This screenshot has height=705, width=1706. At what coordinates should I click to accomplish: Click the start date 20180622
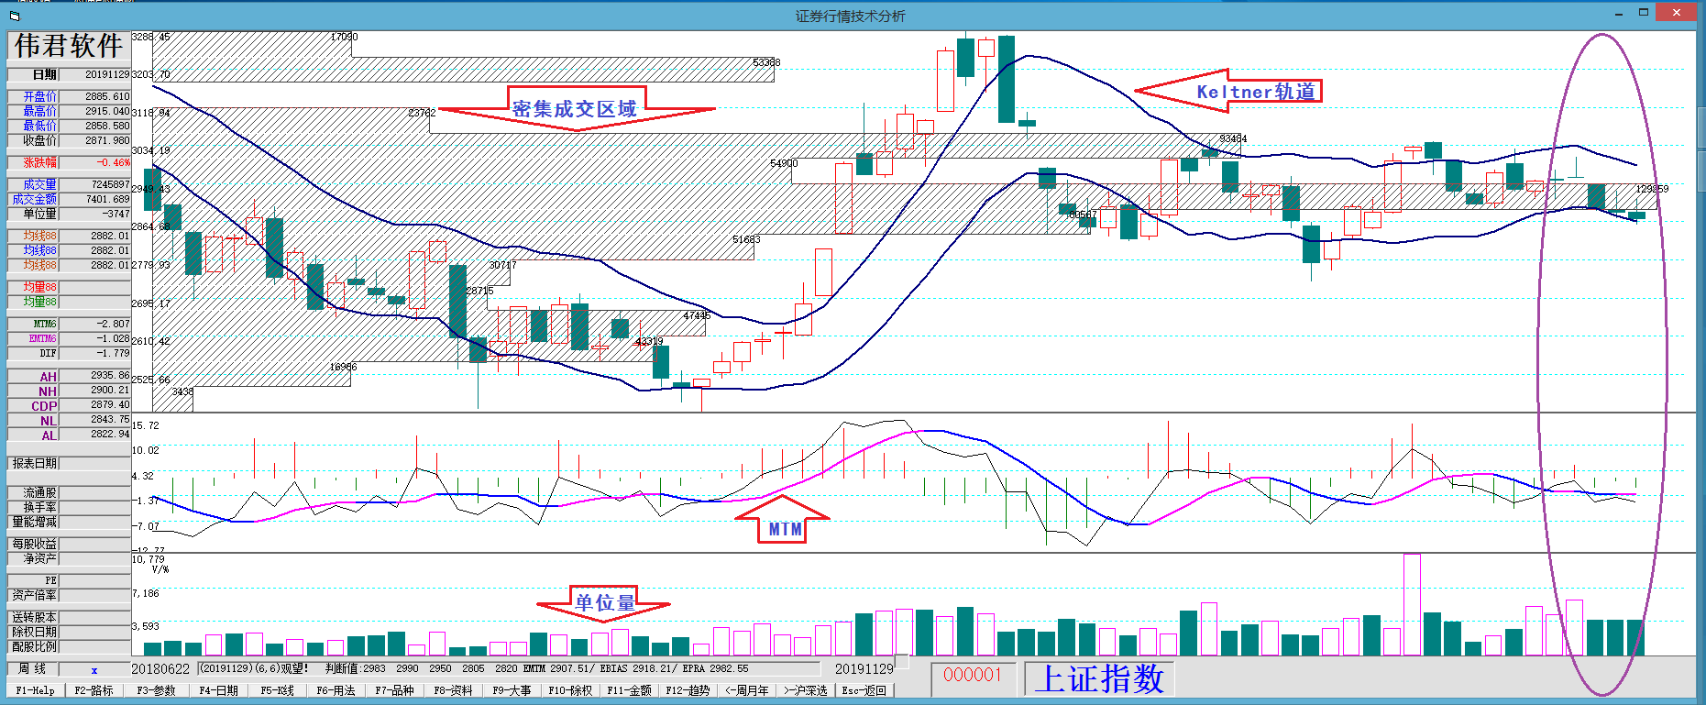pyautogui.click(x=160, y=669)
